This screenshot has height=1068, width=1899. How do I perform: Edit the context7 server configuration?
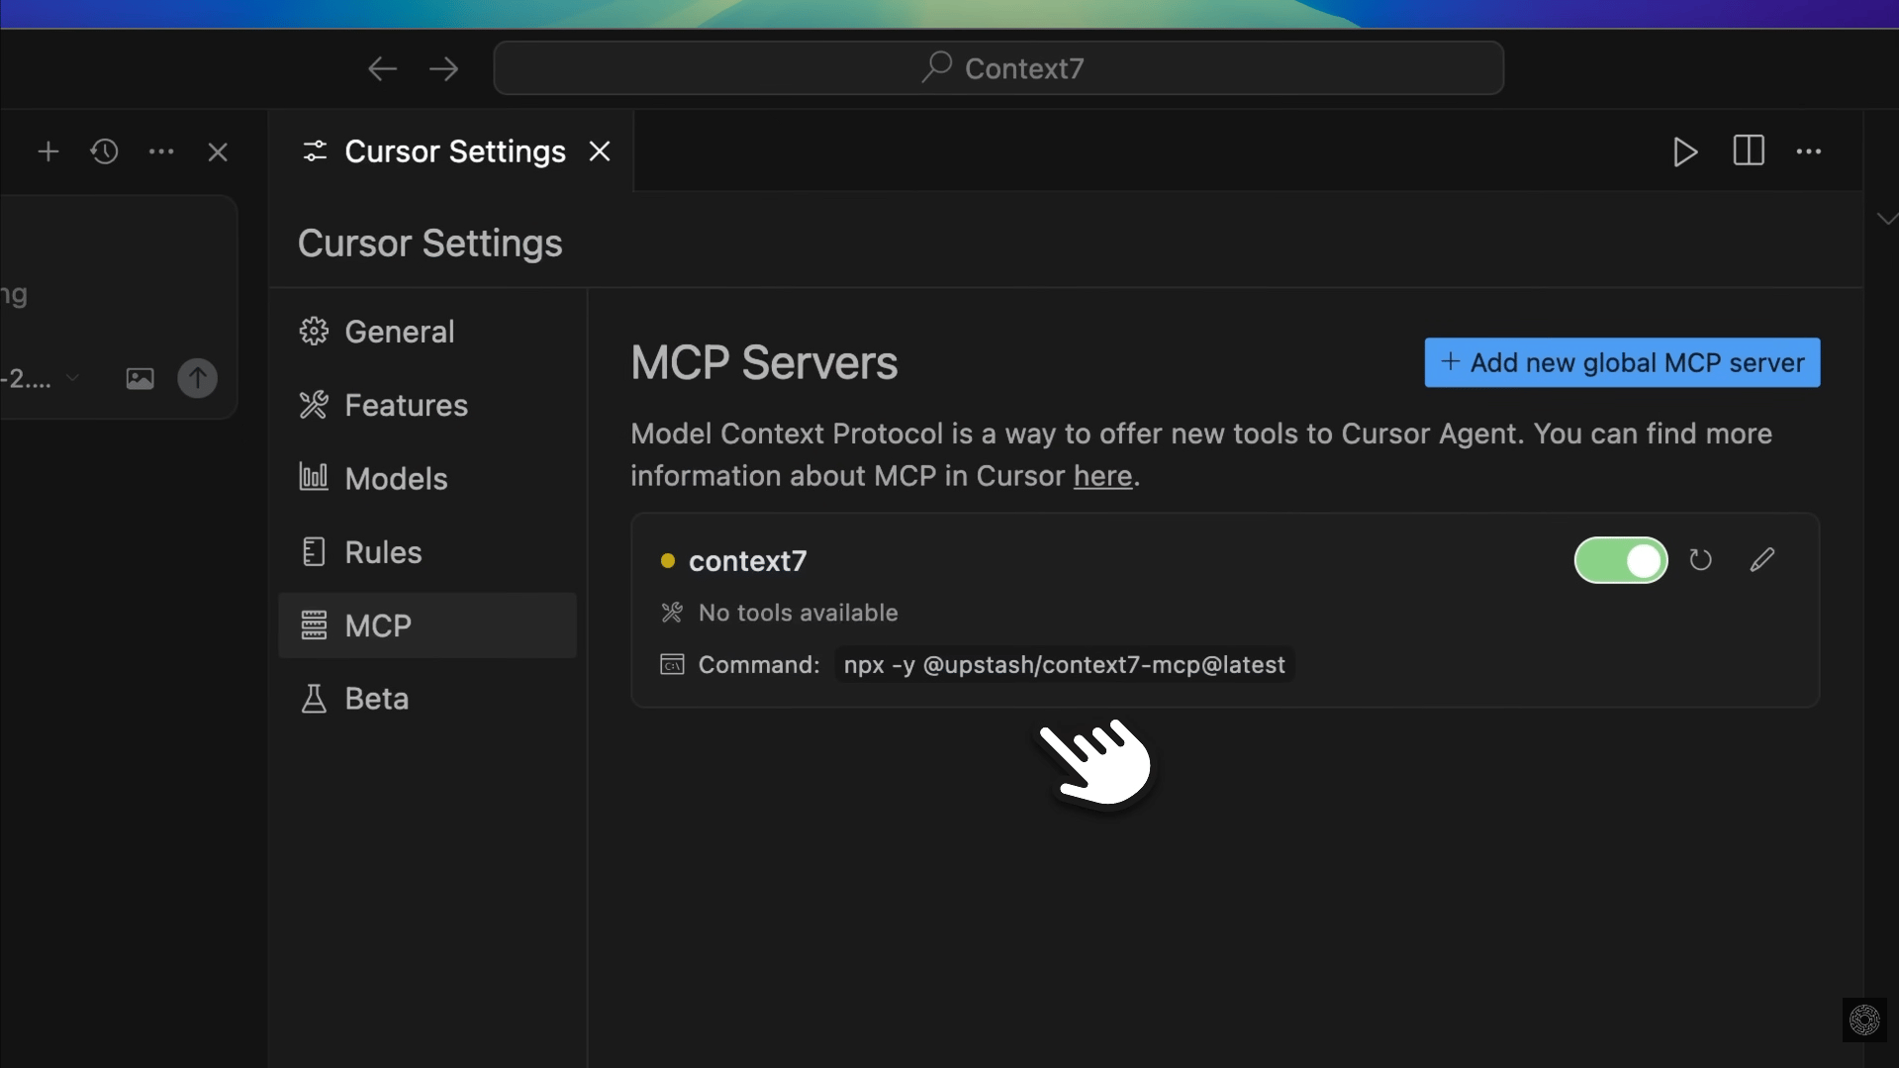(1762, 560)
